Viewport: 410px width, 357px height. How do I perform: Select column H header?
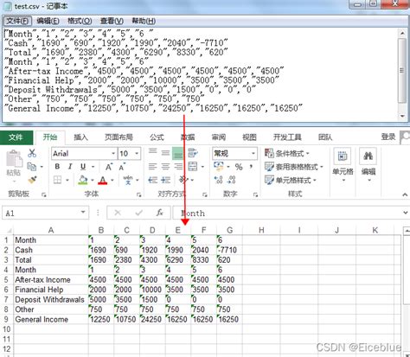261,230
